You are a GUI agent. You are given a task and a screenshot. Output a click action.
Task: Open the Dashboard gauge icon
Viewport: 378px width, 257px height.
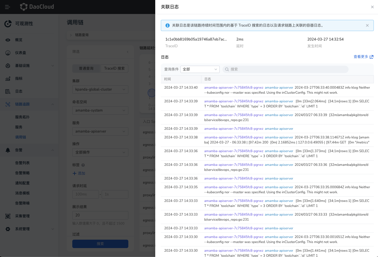pos(8,53)
